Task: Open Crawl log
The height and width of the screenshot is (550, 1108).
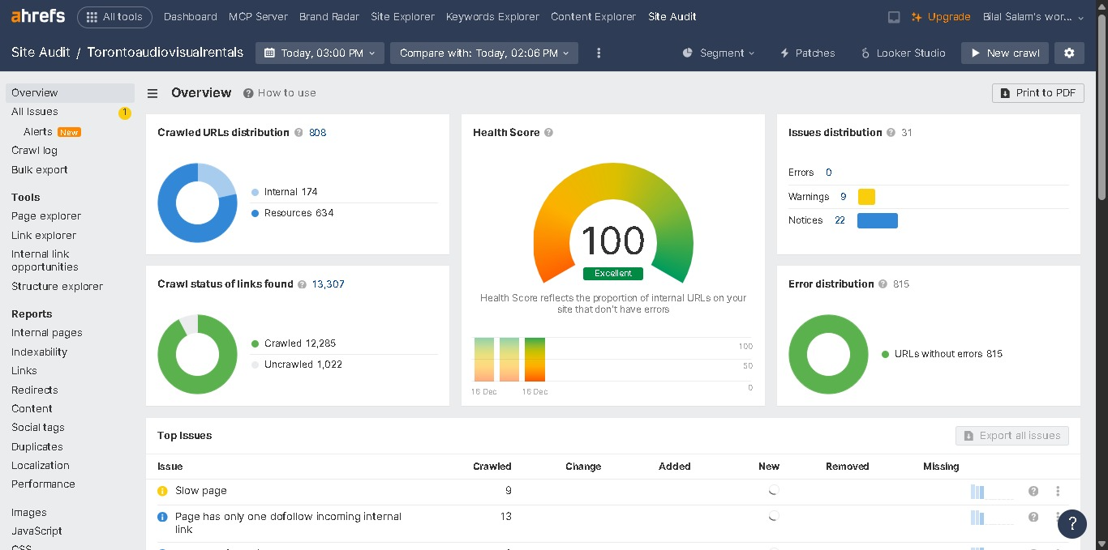Action: 34,151
